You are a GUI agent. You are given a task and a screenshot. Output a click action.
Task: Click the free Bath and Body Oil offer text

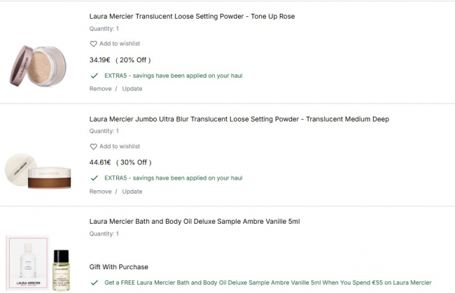pos(267,283)
